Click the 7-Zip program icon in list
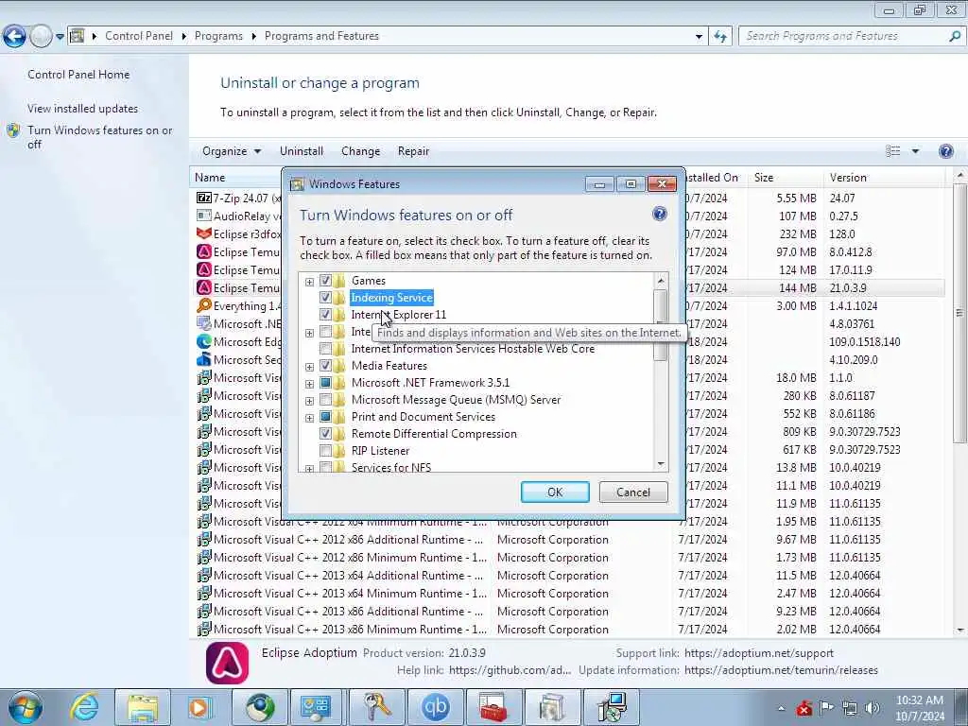 coord(204,199)
